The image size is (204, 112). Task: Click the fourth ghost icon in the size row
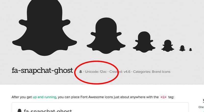click(168, 46)
